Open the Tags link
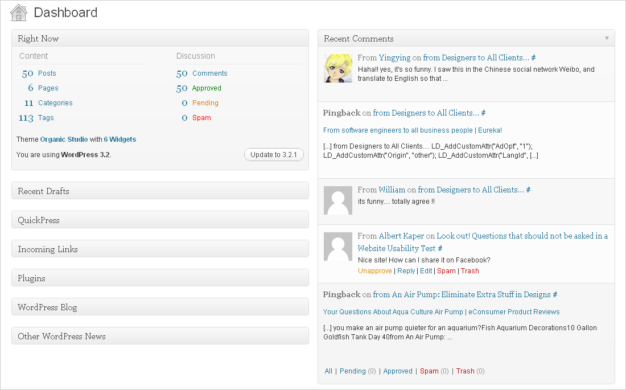This screenshot has height=390, width=626. pos(46,117)
